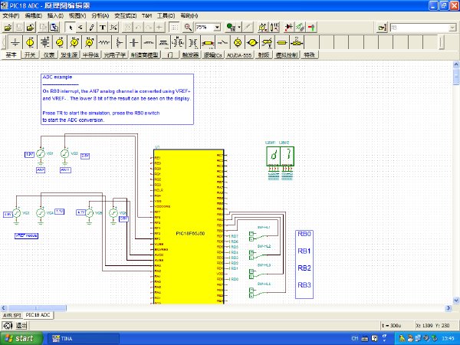Click the paste clipboard icon
Image resolution: width=460 pixels, height=345 pixels.
54,28
